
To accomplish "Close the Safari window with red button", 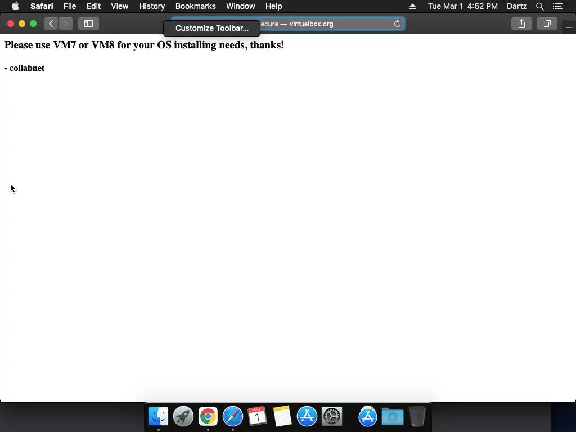I will [11, 24].
